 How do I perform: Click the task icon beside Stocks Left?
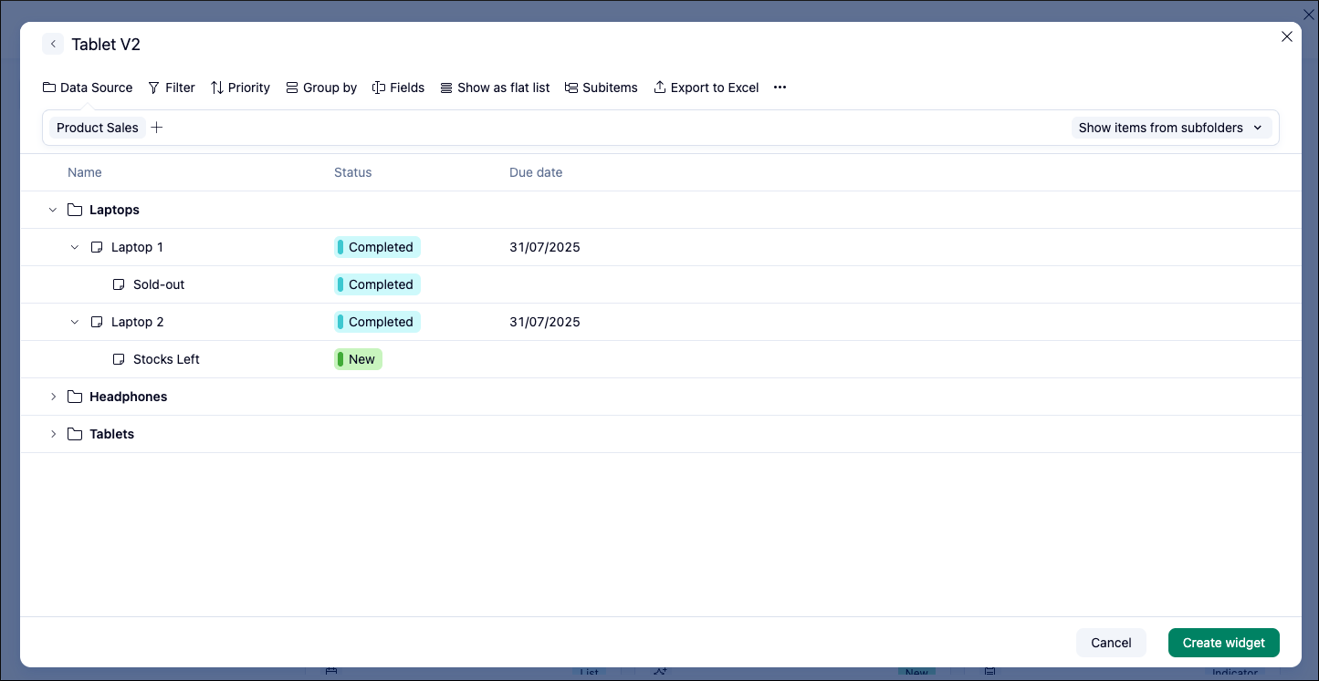coord(119,359)
